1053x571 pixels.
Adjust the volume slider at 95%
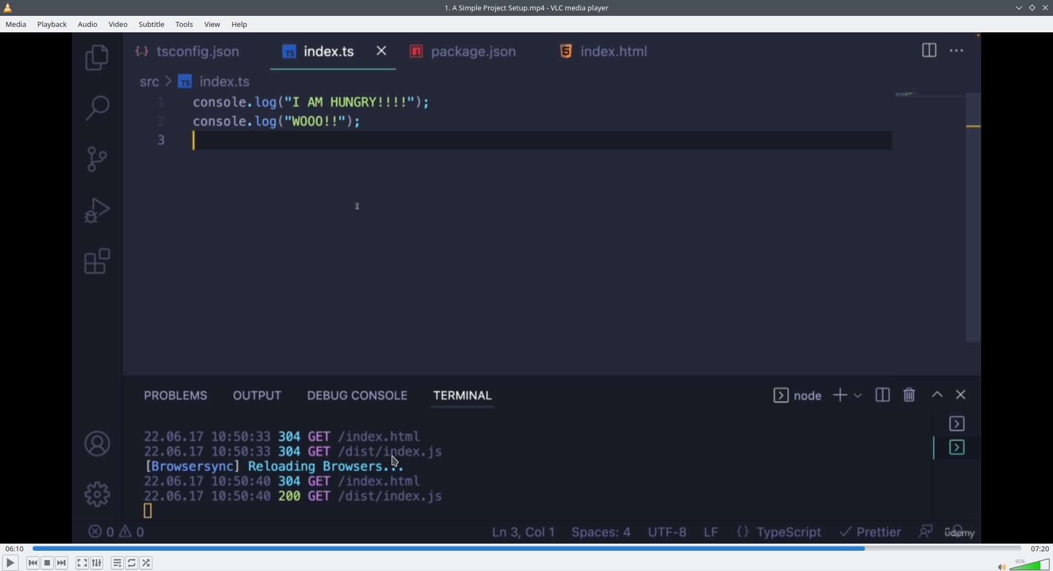tap(1029, 564)
